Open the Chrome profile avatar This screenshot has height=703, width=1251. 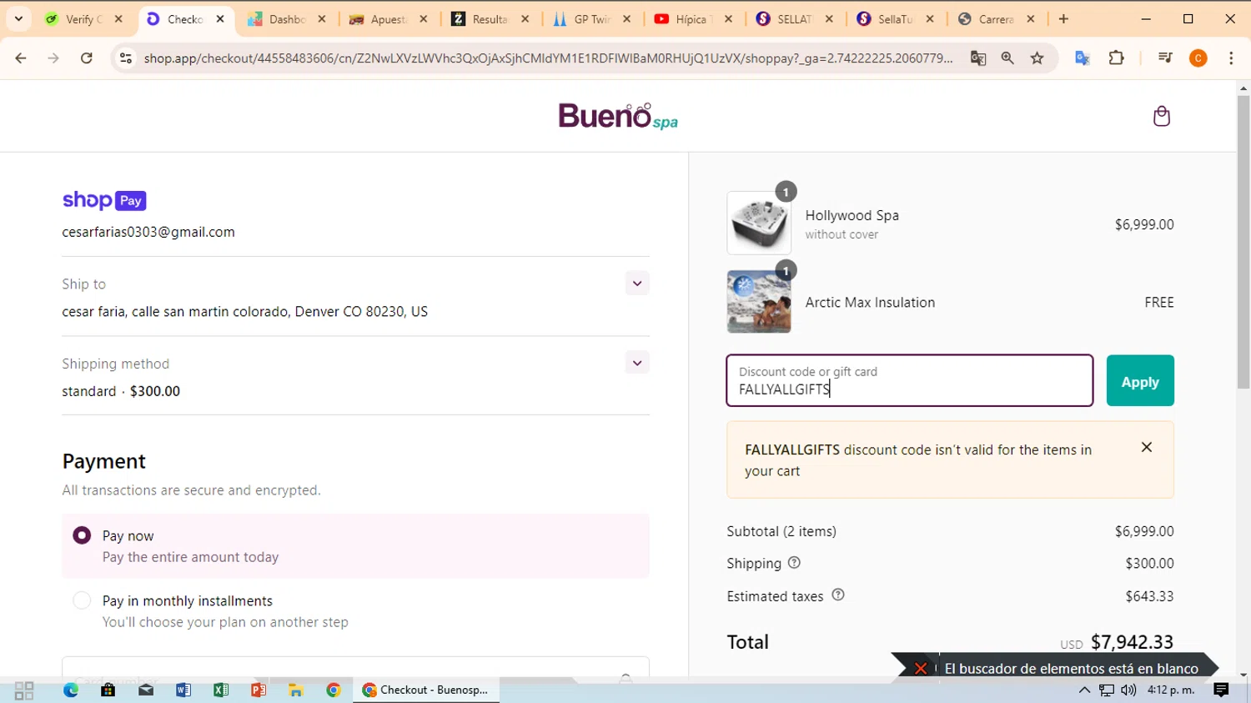pyautogui.click(x=1198, y=58)
